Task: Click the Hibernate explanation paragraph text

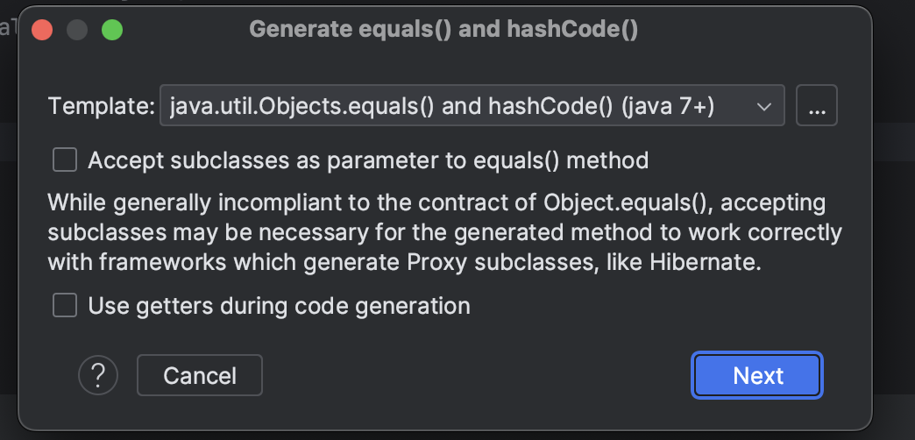Action: 444,232
